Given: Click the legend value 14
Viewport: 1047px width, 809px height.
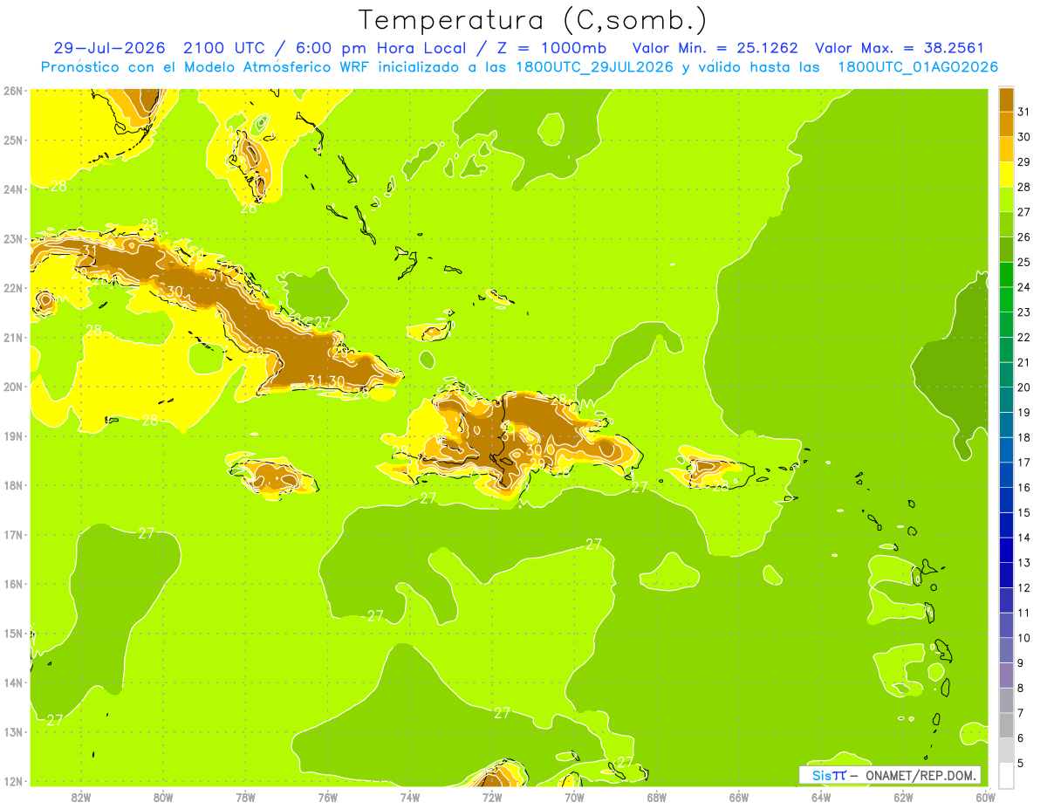Looking at the screenshot, I should pos(1023,537).
